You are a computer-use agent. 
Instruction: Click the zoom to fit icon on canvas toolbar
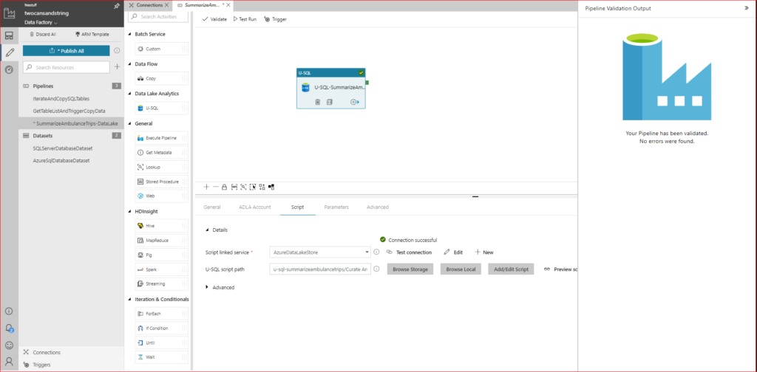(234, 187)
